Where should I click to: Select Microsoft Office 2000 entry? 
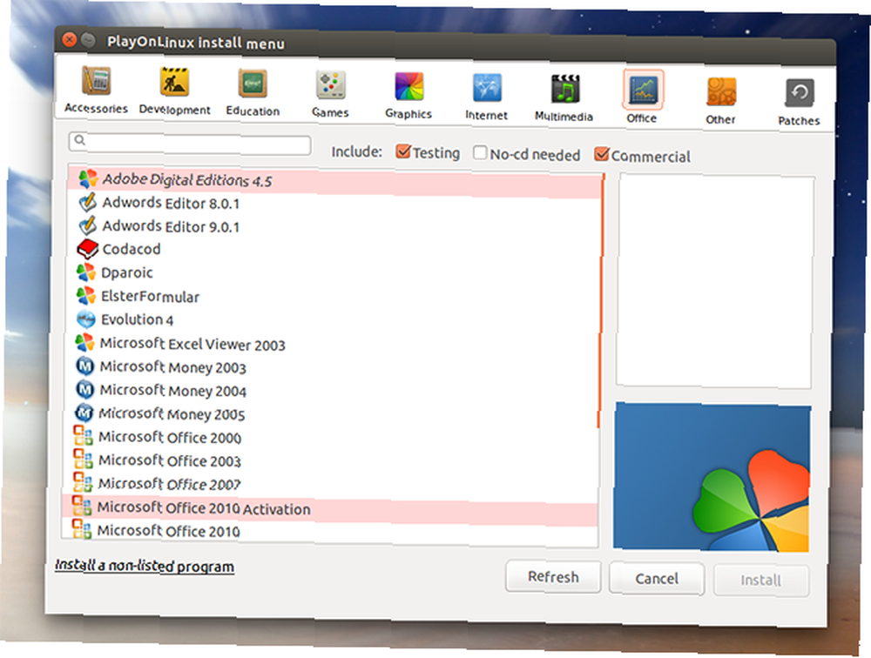pos(332,440)
